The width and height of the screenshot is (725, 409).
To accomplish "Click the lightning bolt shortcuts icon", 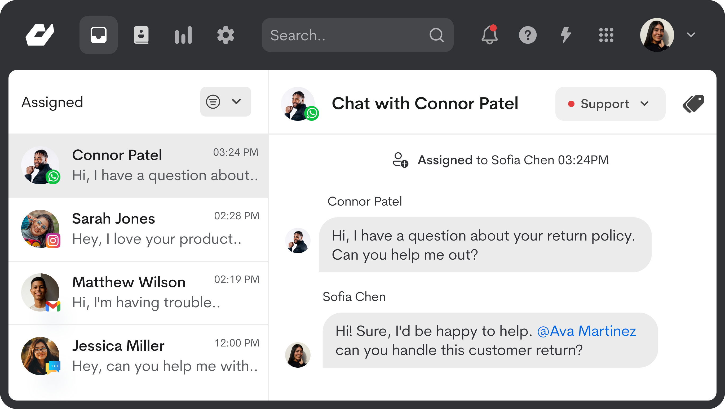I will click(566, 35).
